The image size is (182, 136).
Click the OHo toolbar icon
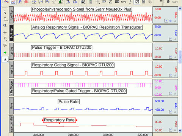(124, 2)
